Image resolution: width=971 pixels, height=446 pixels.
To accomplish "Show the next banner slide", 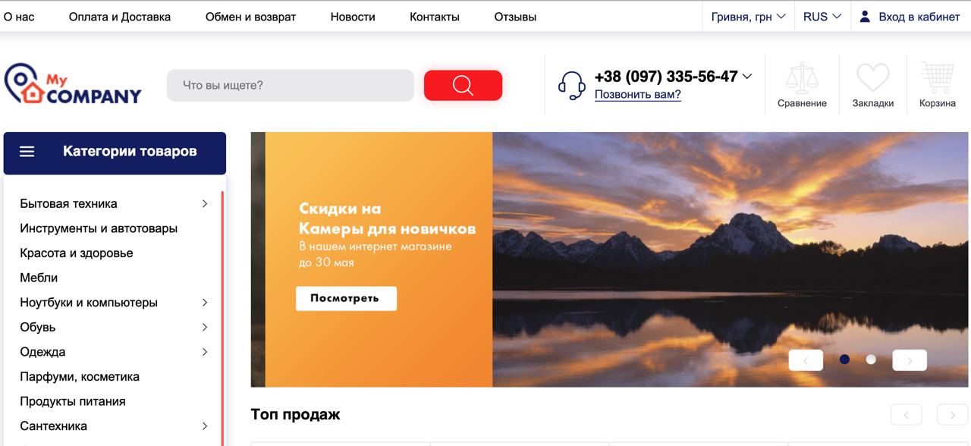I will pyautogui.click(x=910, y=360).
